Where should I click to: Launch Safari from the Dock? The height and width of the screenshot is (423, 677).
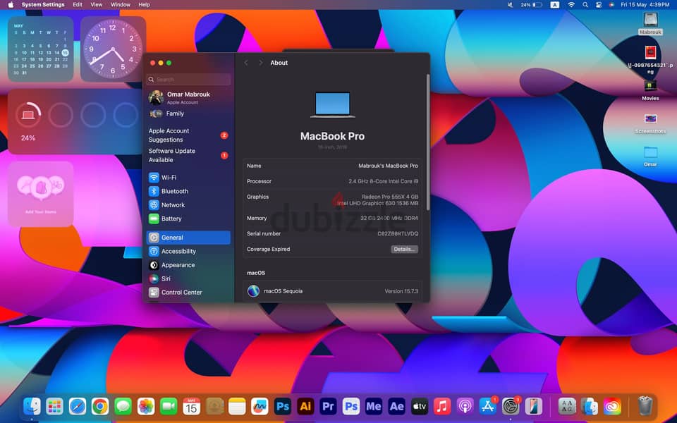(78, 406)
